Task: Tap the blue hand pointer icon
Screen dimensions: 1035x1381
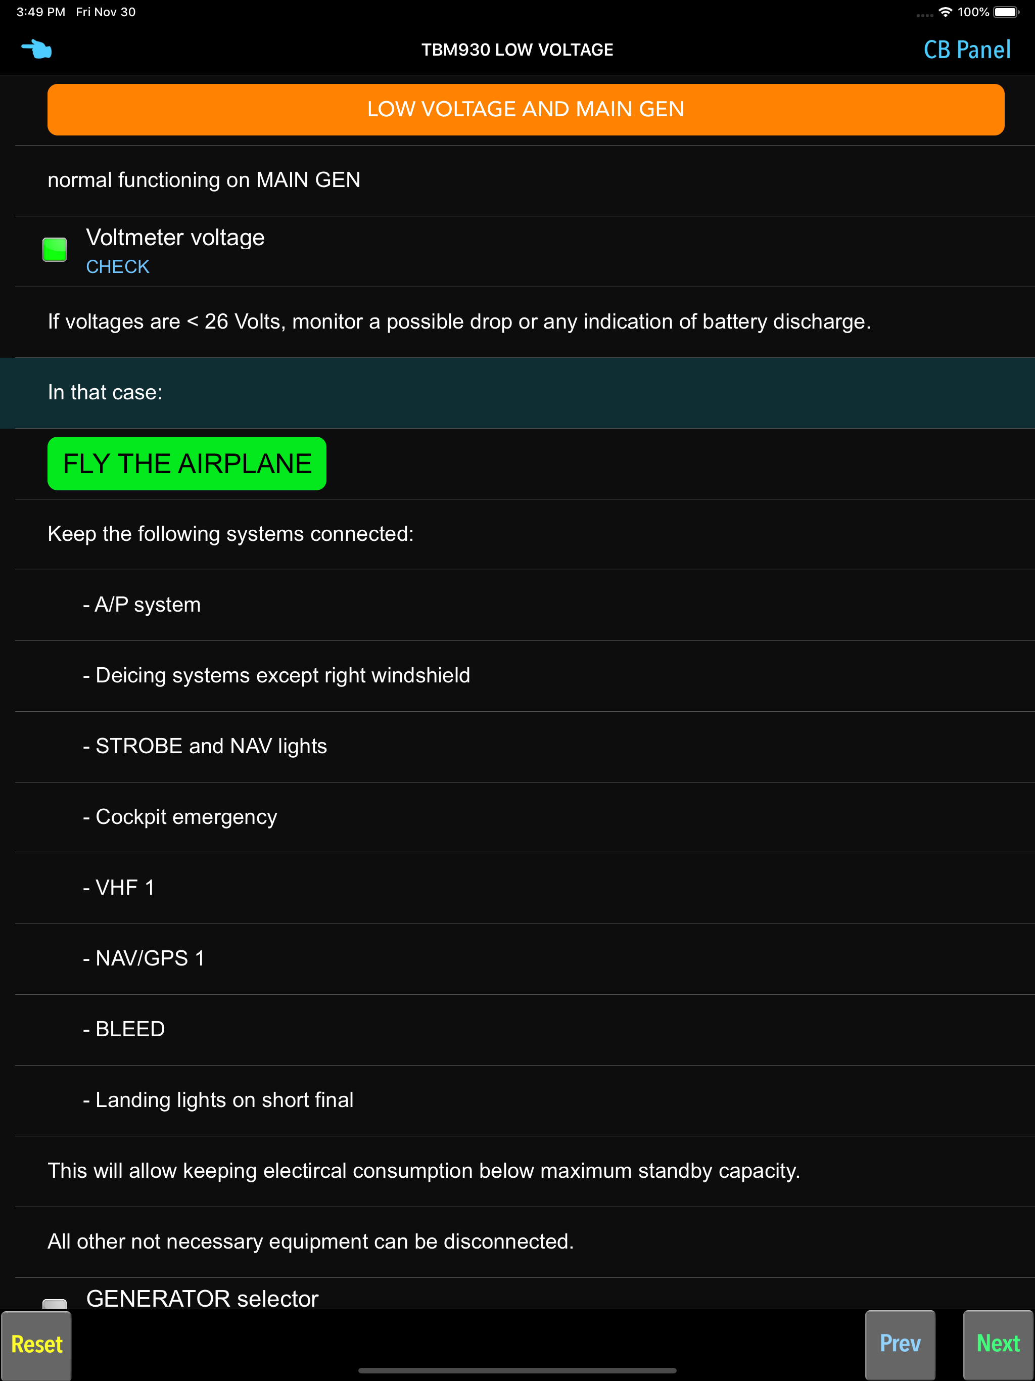Action: pyautogui.click(x=36, y=50)
